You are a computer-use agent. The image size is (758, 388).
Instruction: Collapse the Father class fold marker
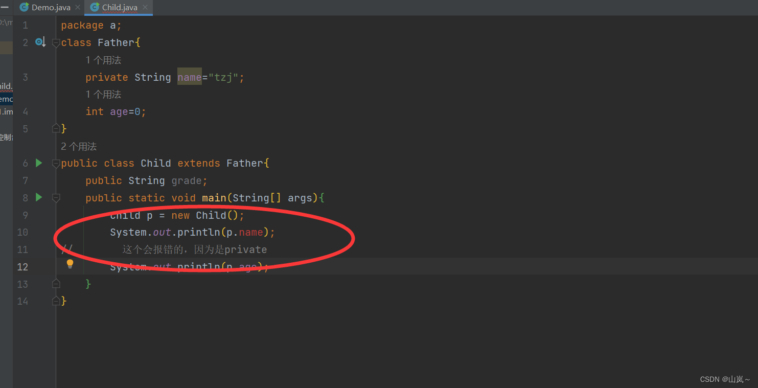[56, 43]
